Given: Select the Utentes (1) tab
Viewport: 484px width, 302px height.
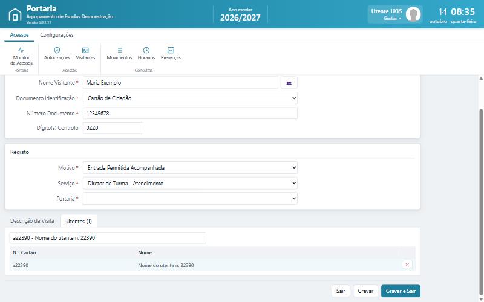Looking at the screenshot, I should 79,221.
